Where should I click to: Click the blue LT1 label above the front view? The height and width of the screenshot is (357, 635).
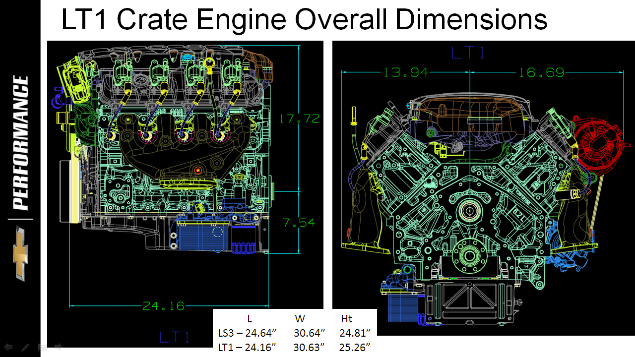tap(468, 53)
